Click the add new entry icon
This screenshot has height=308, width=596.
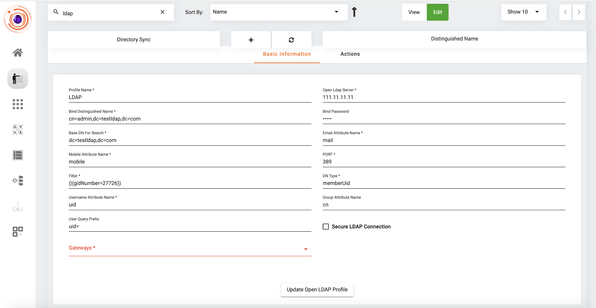[x=251, y=40]
